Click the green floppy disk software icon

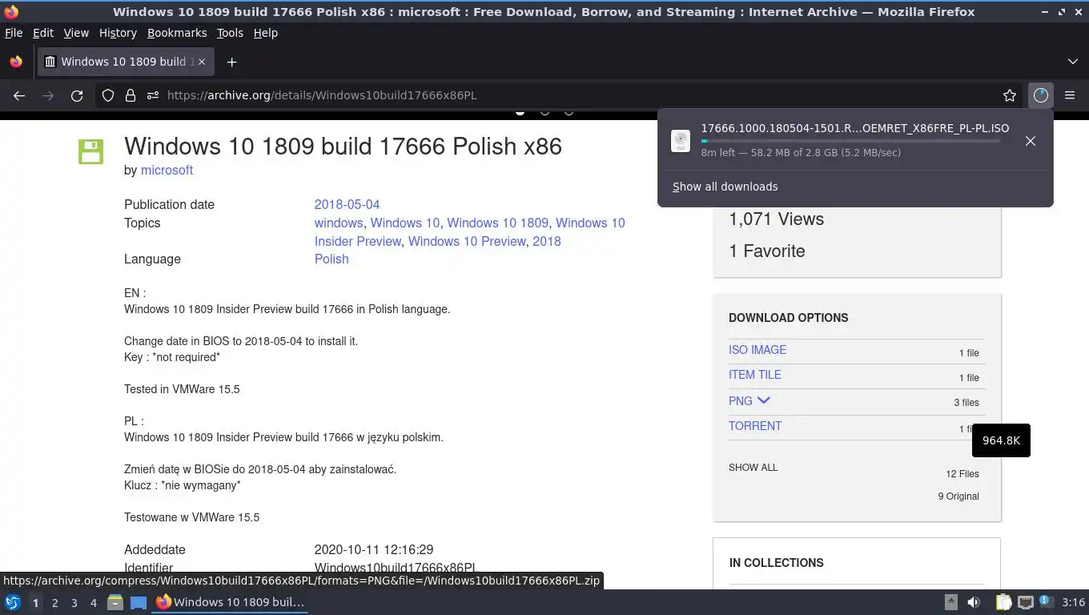coord(90,151)
